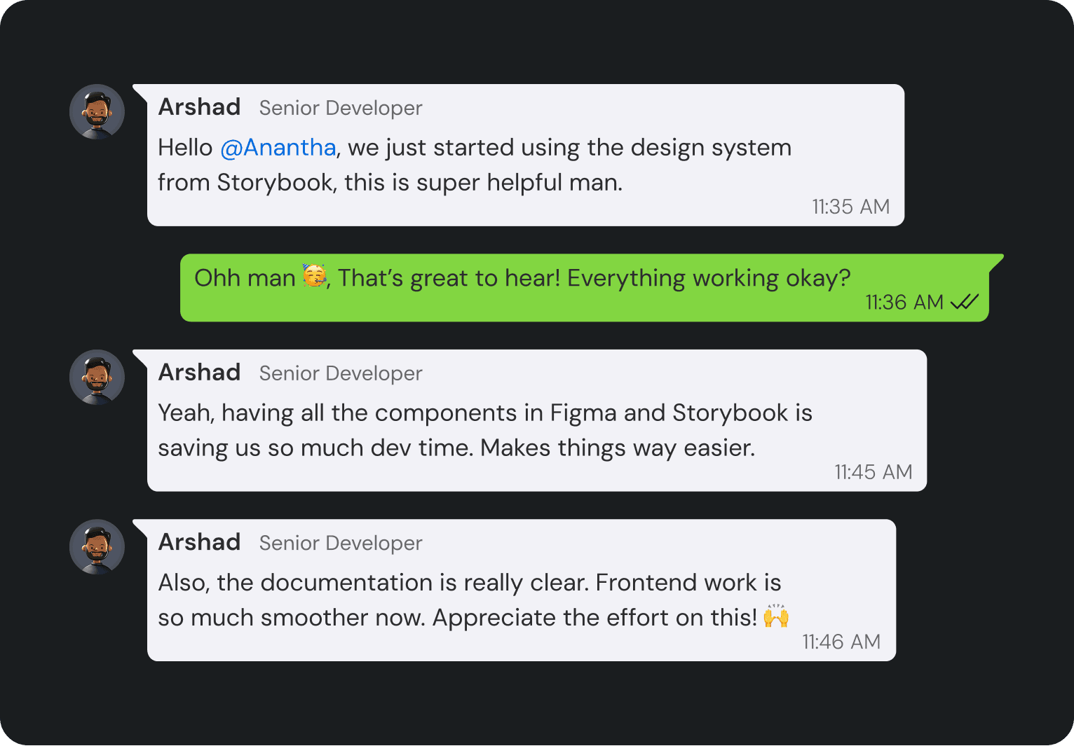This screenshot has width=1074, height=746.
Task: Click the Arshad name above Figma message
Action: [x=200, y=373]
